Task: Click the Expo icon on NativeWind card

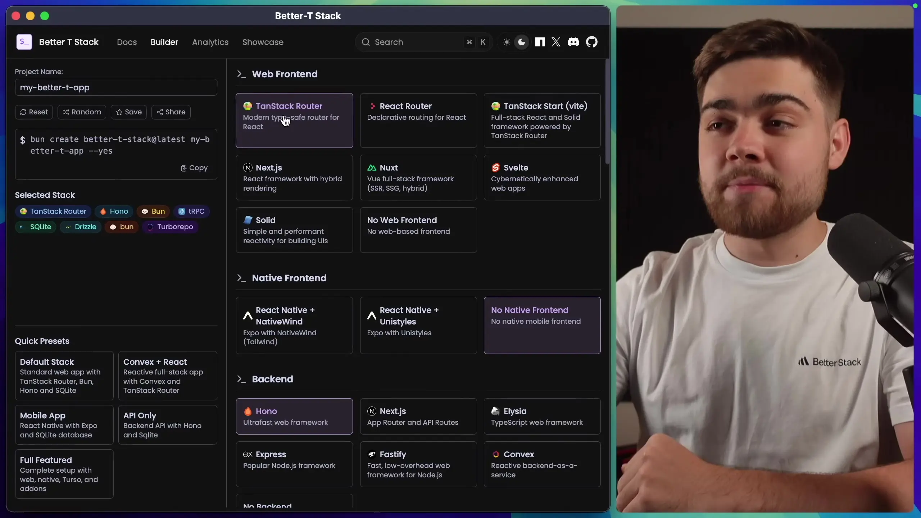Action: tap(248, 316)
